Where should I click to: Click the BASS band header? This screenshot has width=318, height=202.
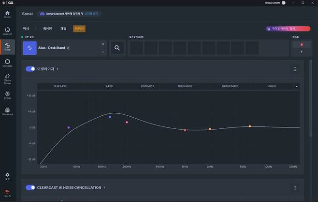pos(109,86)
